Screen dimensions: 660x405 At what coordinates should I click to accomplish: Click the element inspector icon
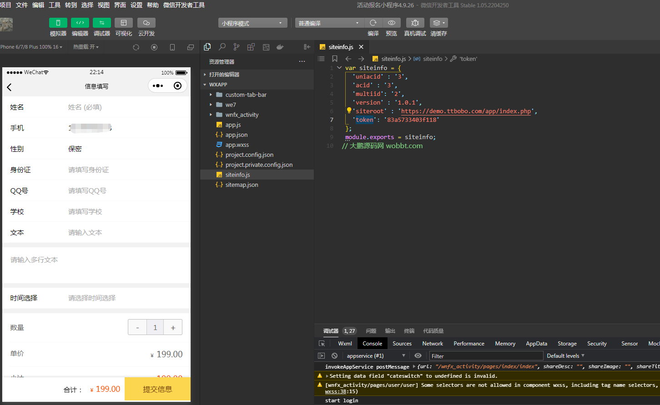pyautogui.click(x=322, y=344)
